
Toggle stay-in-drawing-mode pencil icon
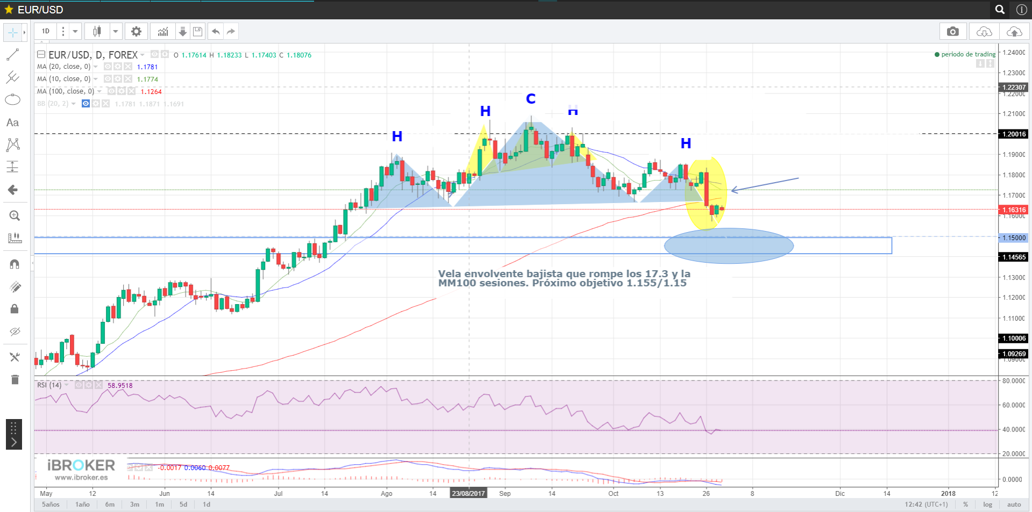15,287
